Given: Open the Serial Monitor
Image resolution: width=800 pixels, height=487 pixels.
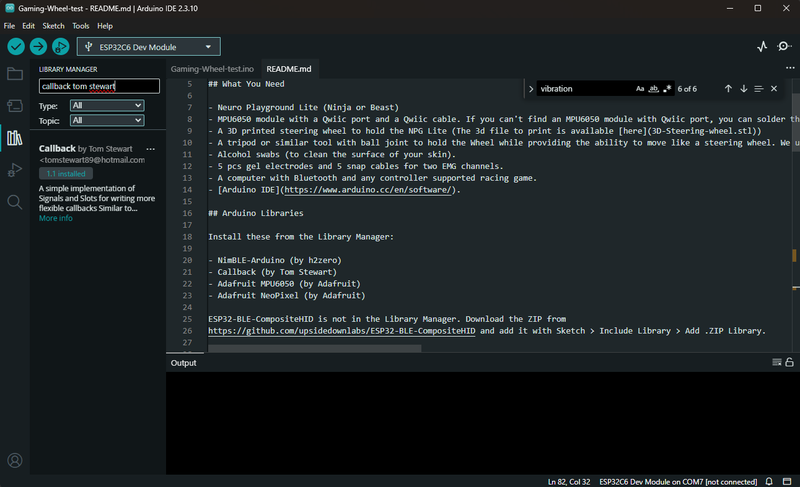Looking at the screenshot, I should (x=785, y=46).
